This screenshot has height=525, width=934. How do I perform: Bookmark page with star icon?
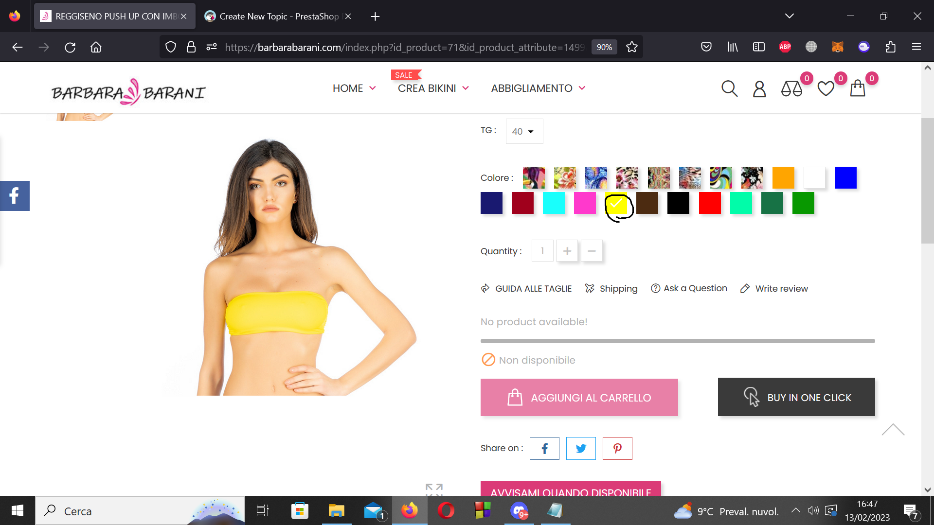(x=632, y=47)
